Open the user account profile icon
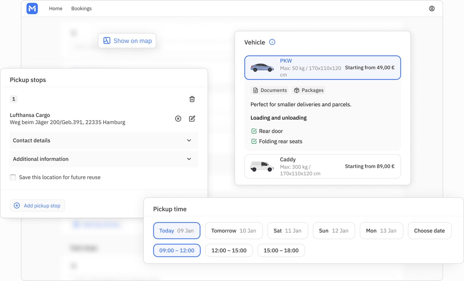 pyautogui.click(x=432, y=8)
